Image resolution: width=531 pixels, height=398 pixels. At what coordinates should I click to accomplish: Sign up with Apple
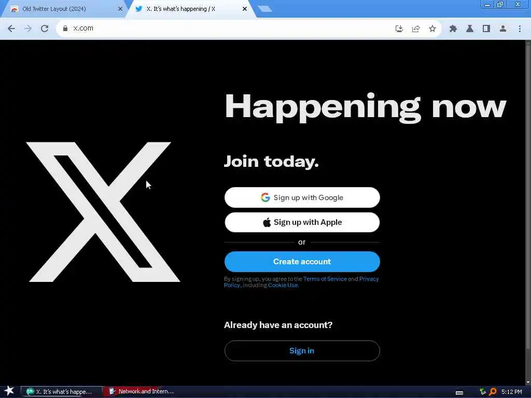[x=302, y=222]
